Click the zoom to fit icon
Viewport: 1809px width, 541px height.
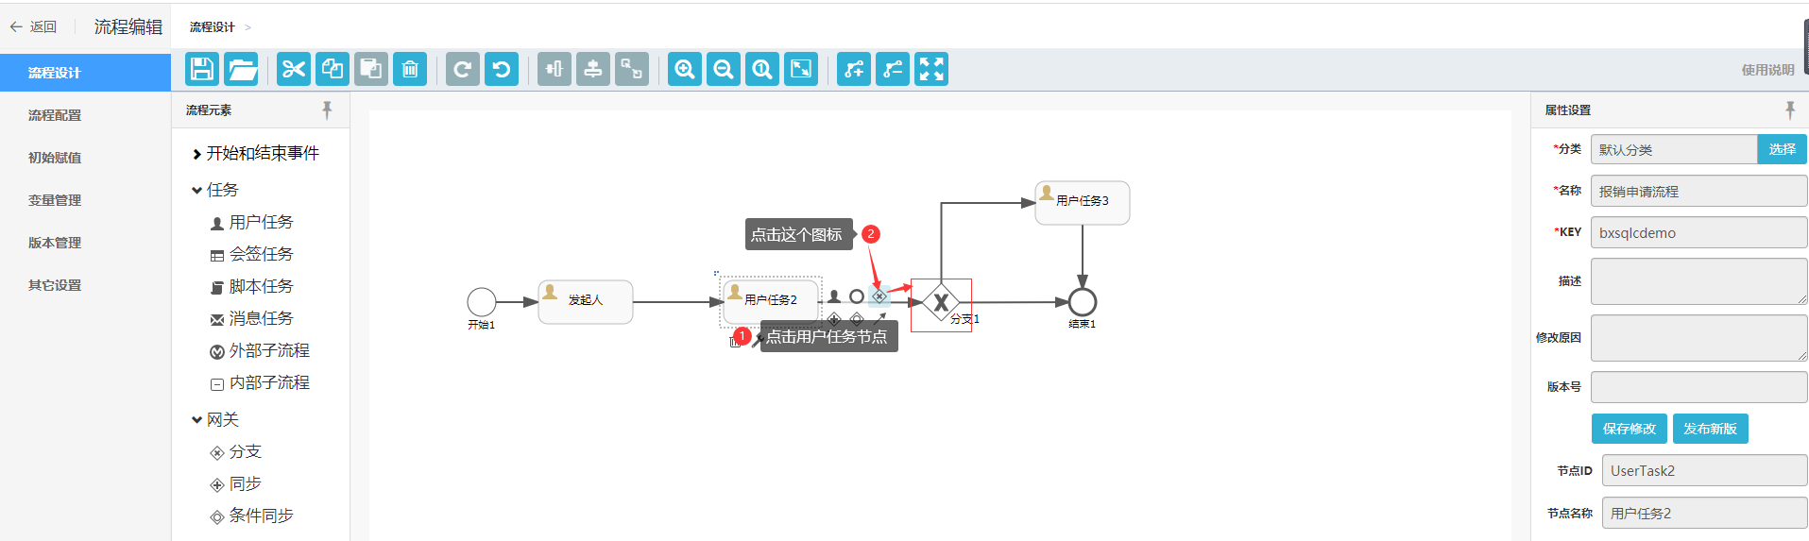pos(801,69)
